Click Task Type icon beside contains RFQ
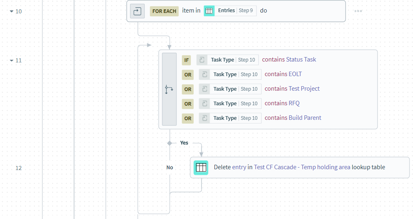The height and width of the screenshot is (219, 416). pyautogui.click(x=204, y=104)
